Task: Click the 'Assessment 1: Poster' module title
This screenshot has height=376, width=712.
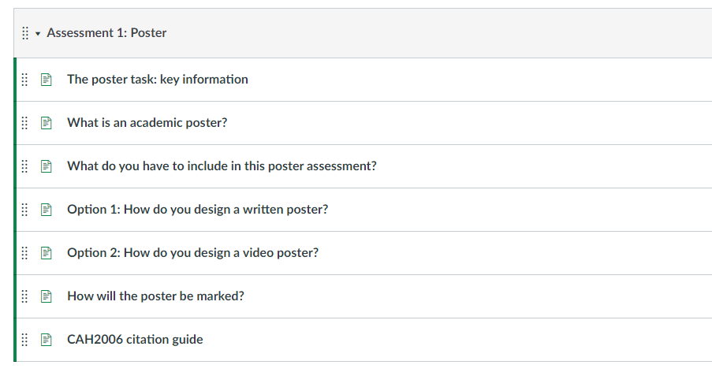Action: click(x=106, y=33)
